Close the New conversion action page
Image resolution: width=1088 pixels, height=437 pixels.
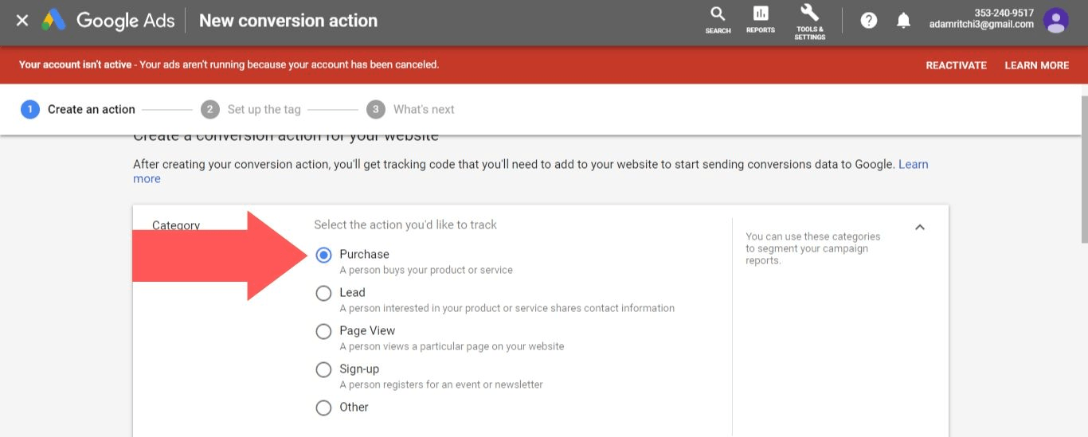22,21
